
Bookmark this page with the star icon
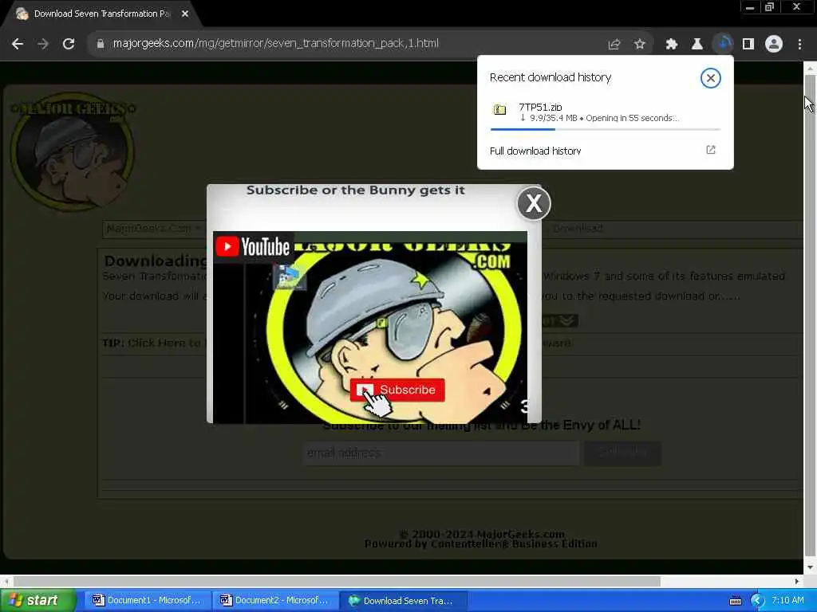point(640,45)
